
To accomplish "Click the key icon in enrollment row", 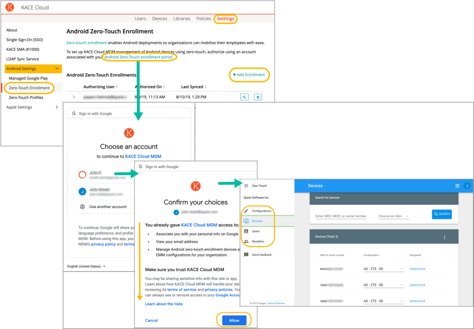I will coord(245,97).
